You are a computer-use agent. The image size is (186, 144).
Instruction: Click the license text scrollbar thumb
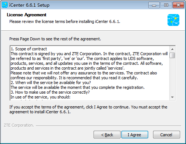pos(172,55)
